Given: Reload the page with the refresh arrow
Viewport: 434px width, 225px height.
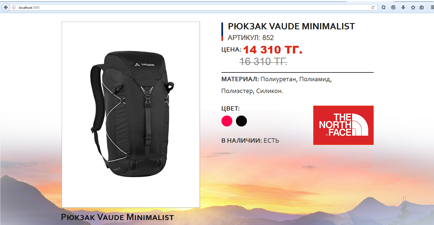Looking at the screenshot, I should point(373,7).
